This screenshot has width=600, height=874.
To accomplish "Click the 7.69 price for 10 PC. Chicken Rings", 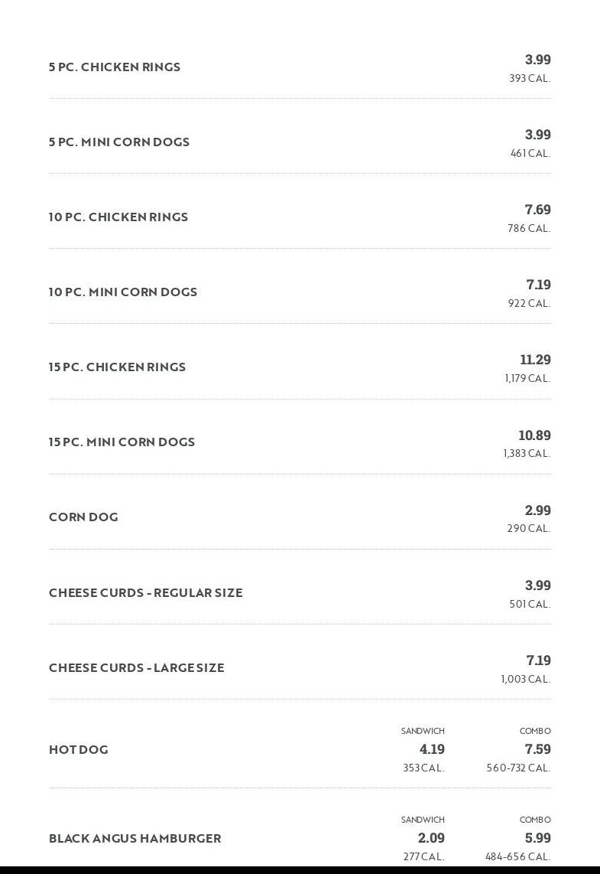I will pos(537,210).
